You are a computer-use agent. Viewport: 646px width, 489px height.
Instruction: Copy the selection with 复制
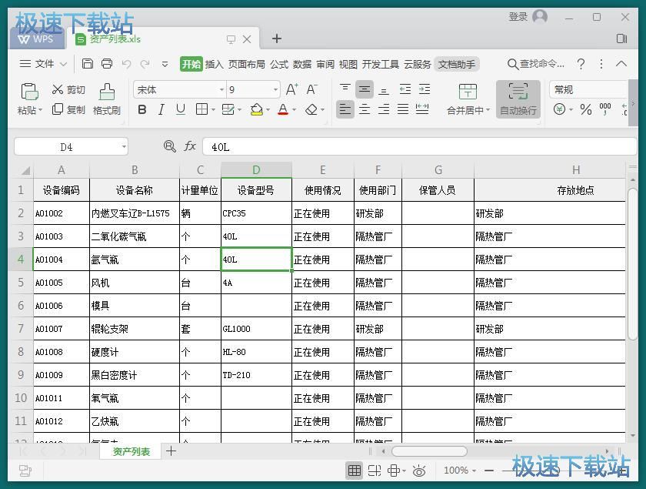pyautogui.click(x=68, y=109)
